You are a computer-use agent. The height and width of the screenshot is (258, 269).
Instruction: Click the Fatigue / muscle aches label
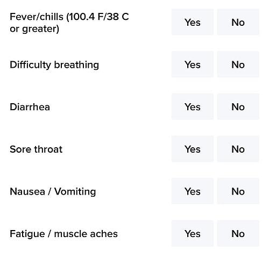tap(63, 234)
